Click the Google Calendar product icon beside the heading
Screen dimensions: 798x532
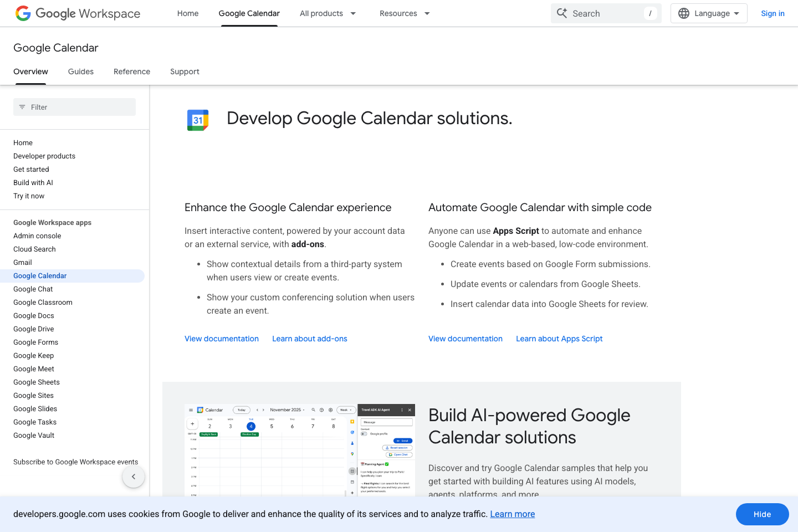point(197,119)
